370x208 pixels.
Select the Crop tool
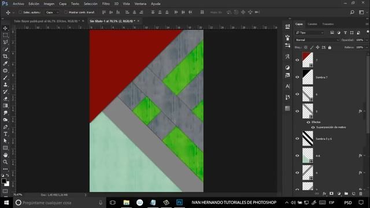pos(5,57)
